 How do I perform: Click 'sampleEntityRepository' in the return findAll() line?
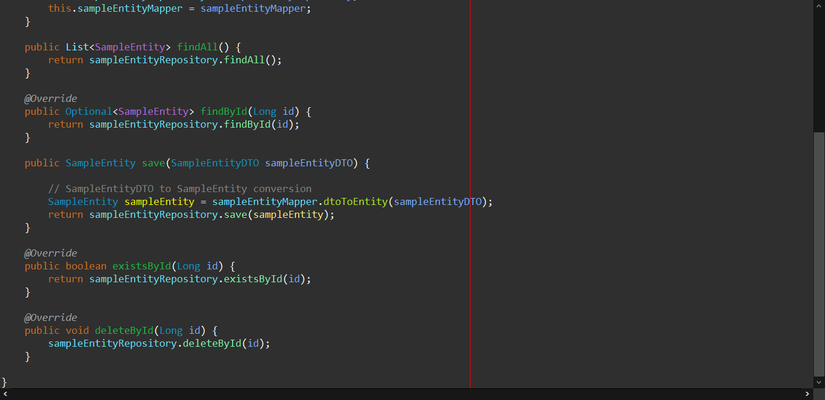coord(154,60)
